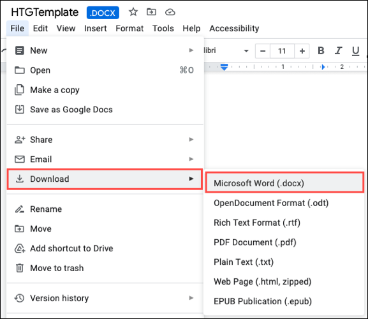Select Save as Google Docs
This screenshot has width=368, height=319.
(x=105, y=109)
